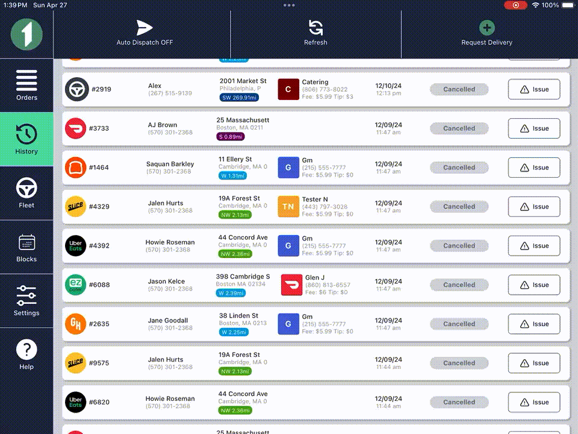Report an issue for order #4329
The width and height of the screenshot is (578, 434).
[x=534, y=207]
